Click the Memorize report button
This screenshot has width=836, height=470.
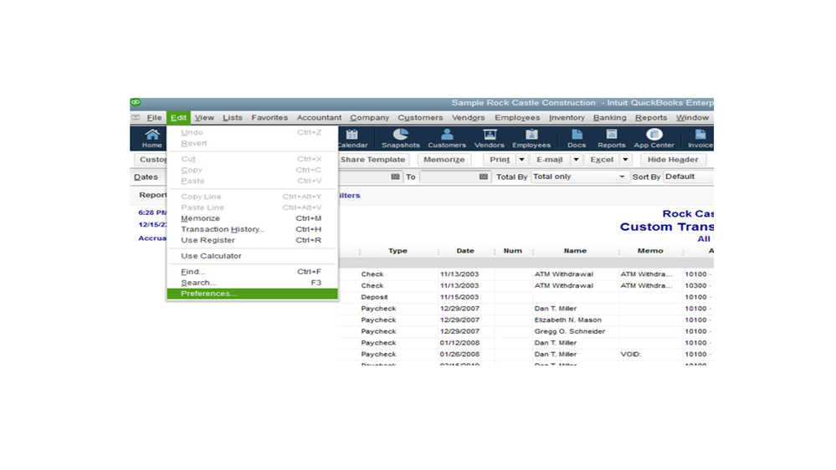(444, 160)
